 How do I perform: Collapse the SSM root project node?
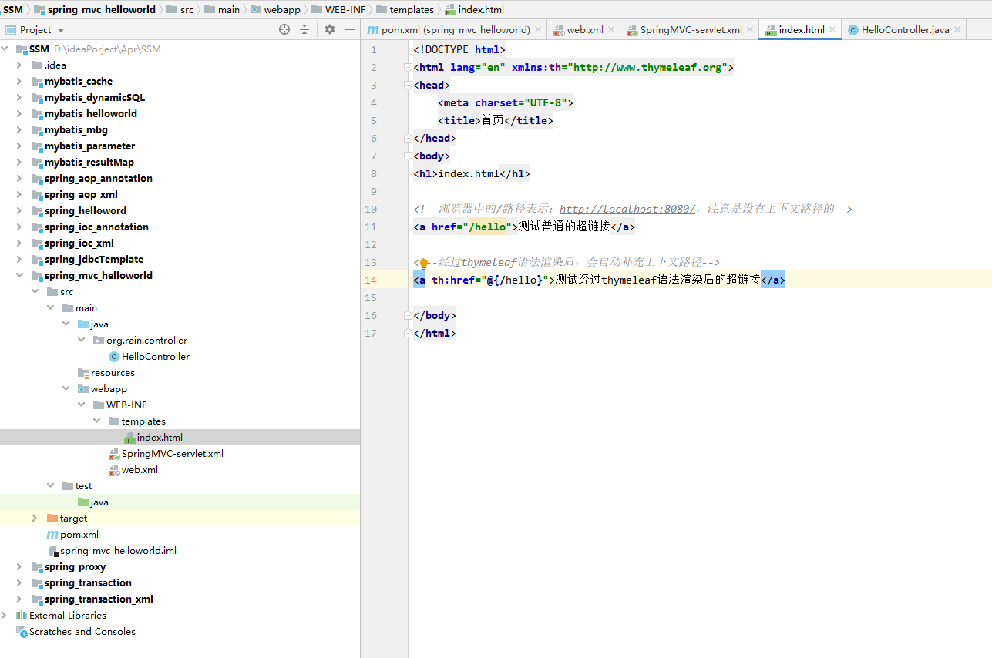pos(5,49)
